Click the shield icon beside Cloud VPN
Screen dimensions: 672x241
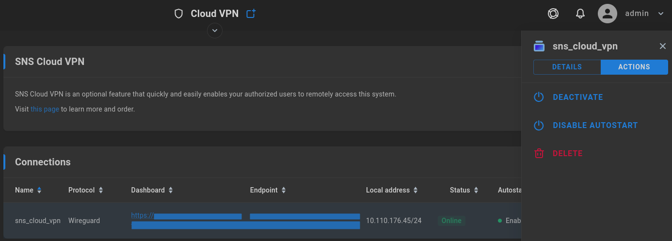coord(178,14)
